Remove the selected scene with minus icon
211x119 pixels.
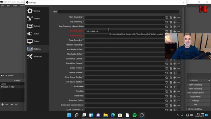pyautogui.click(x=7, y=104)
